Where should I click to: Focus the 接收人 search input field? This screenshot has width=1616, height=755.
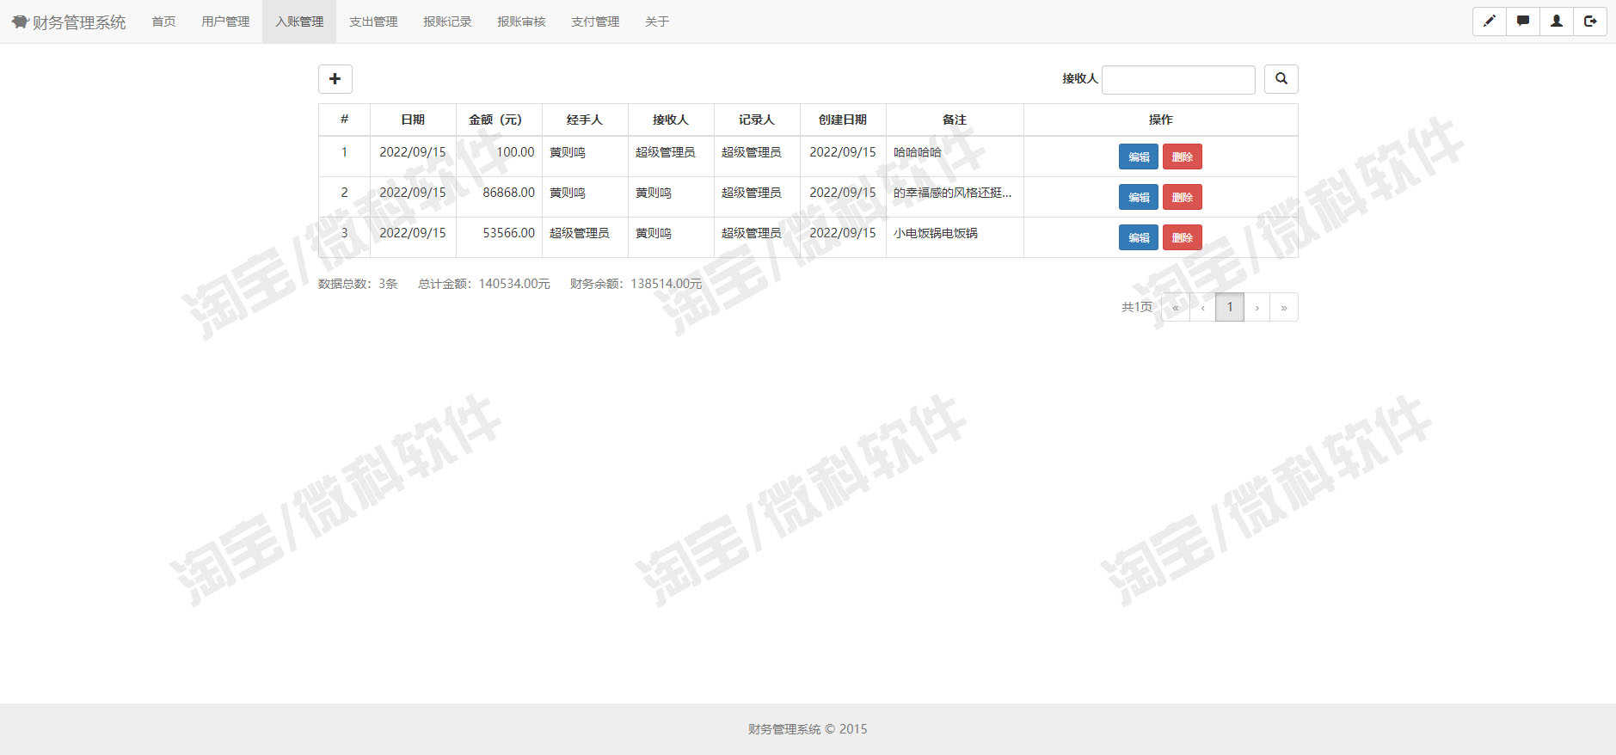(1178, 79)
